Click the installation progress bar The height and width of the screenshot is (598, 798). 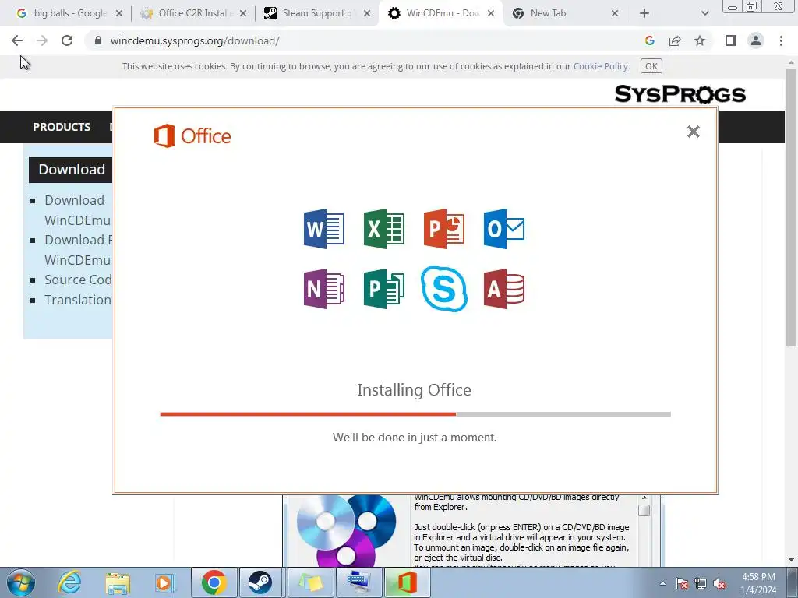[415, 414]
